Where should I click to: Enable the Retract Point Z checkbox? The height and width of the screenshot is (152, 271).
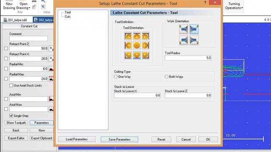click(x=6, y=49)
